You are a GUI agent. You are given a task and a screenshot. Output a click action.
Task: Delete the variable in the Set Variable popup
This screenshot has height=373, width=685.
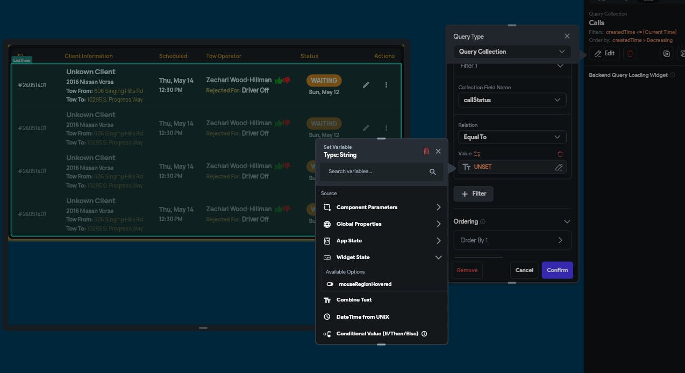[426, 152]
